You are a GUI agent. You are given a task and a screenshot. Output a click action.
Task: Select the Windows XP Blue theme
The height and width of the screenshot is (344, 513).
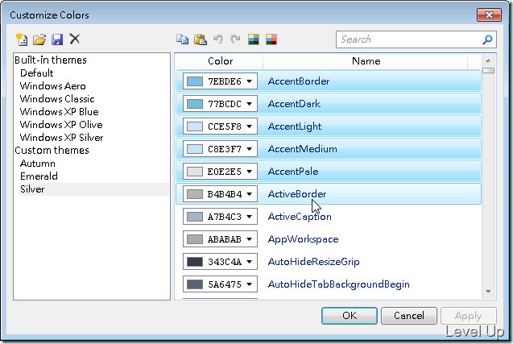coord(59,112)
